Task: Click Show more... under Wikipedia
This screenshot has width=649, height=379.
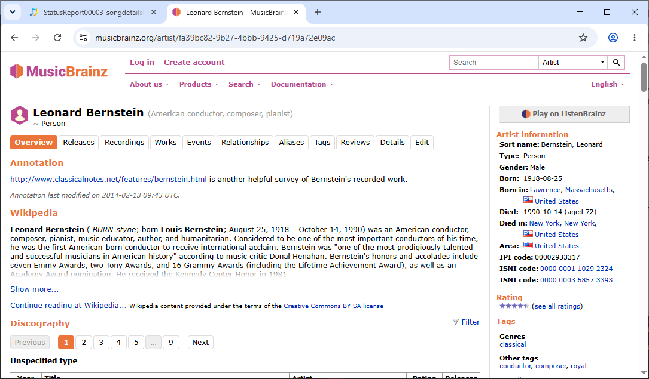Action: [34, 289]
